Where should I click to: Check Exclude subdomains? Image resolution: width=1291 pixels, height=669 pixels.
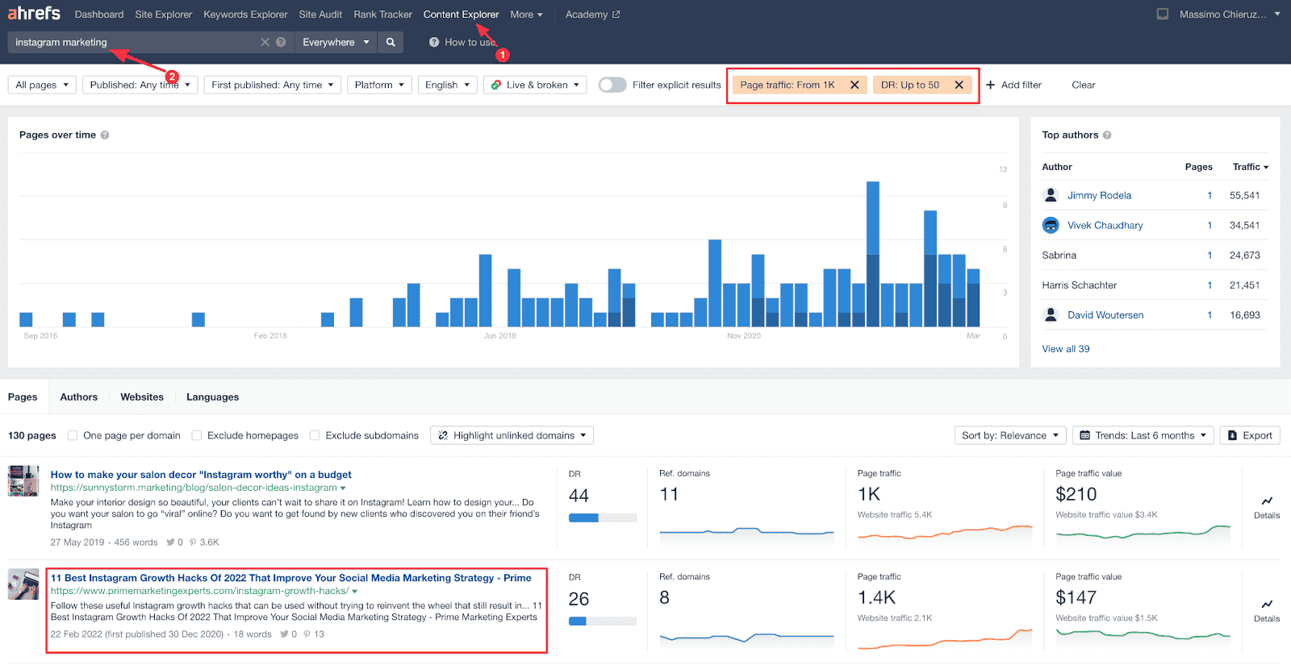(x=315, y=435)
